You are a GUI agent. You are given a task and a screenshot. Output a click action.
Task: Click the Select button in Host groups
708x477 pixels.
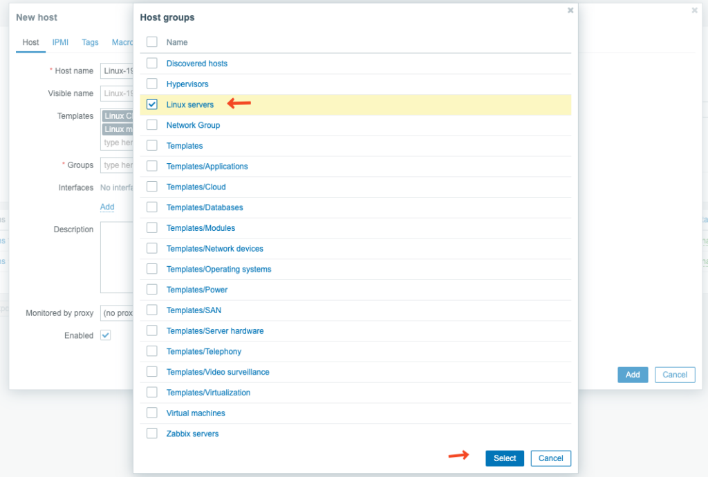tap(504, 458)
